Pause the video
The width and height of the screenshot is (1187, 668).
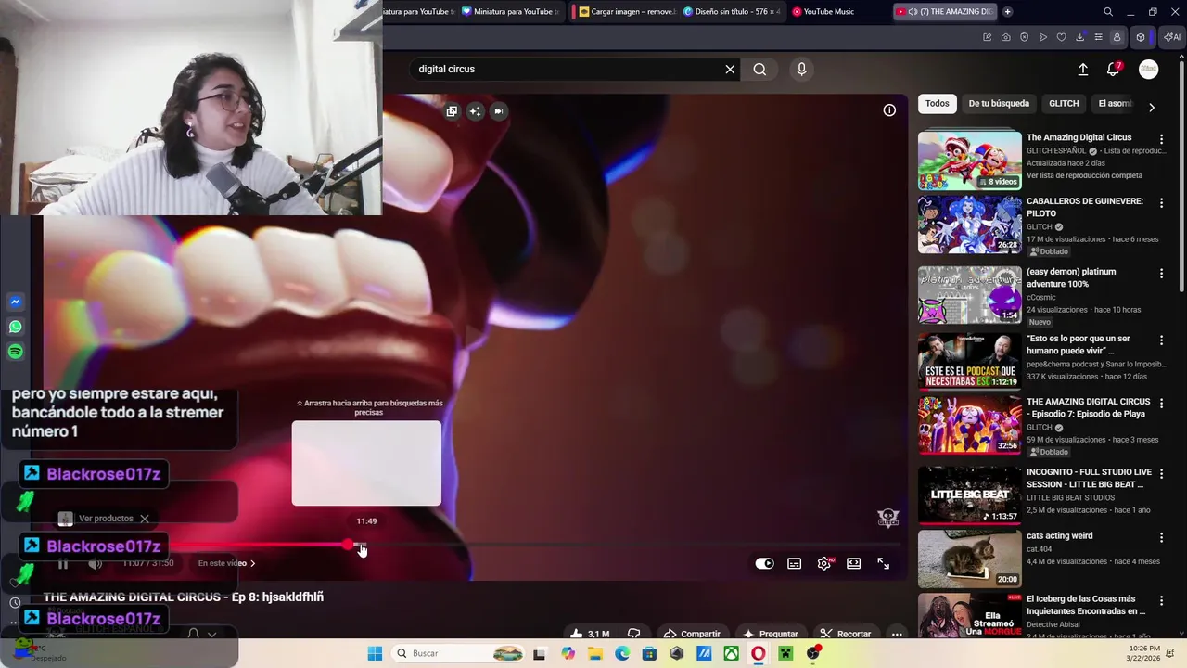coord(63,563)
